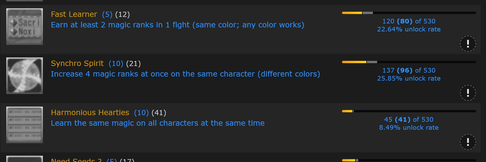The height and width of the screenshot is (162, 486).
Task: Select the Harmonious Hearties badge icon
Action: (25, 125)
